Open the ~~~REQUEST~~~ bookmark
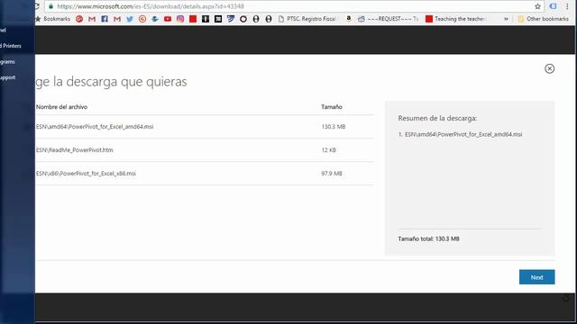This screenshot has height=324, width=577. click(389, 19)
